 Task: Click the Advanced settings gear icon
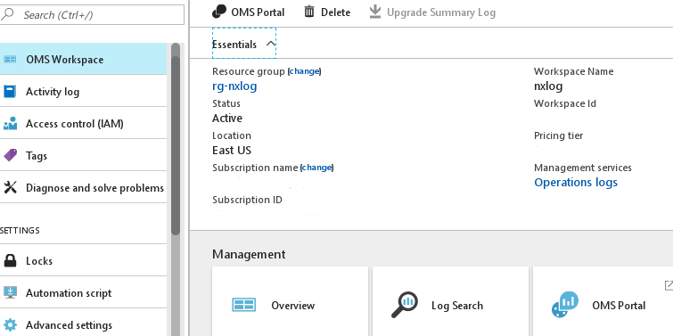click(x=10, y=324)
